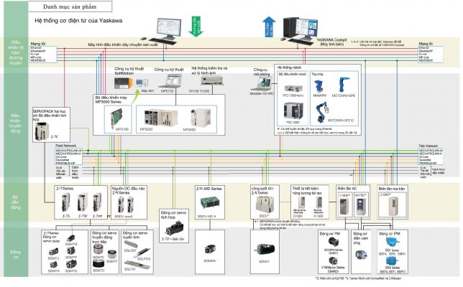Select the YRC1000 controller cabinet image
This screenshot has width=463, height=287.
click(293, 110)
